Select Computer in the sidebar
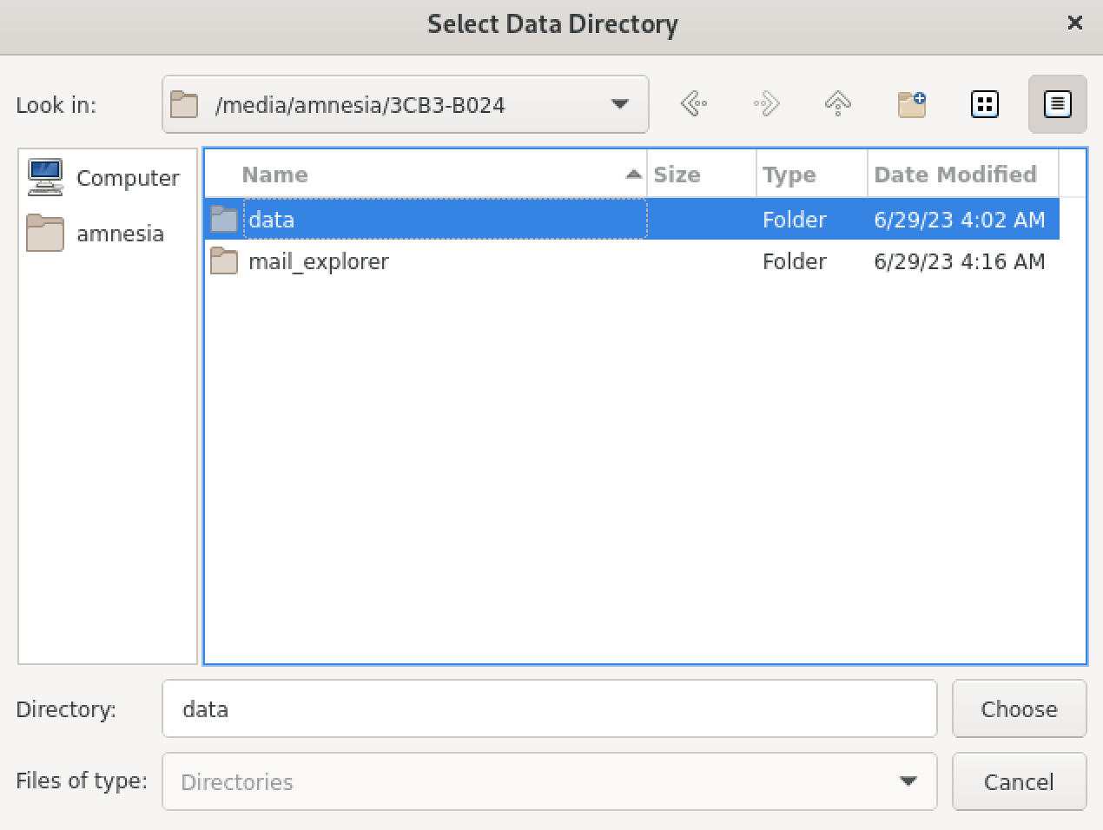Image resolution: width=1103 pixels, height=830 pixels. click(x=128, y=177)
